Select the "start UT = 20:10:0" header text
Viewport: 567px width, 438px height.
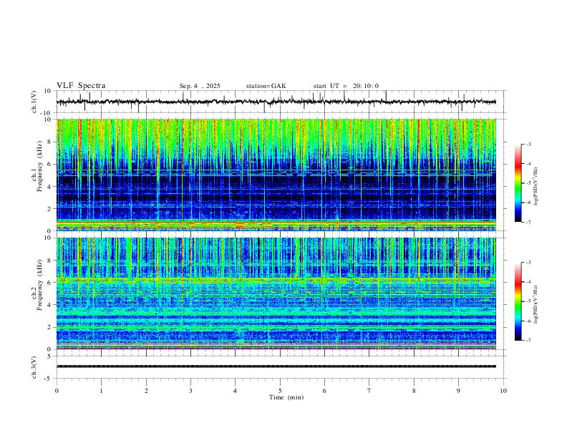(x=346, y=86)
